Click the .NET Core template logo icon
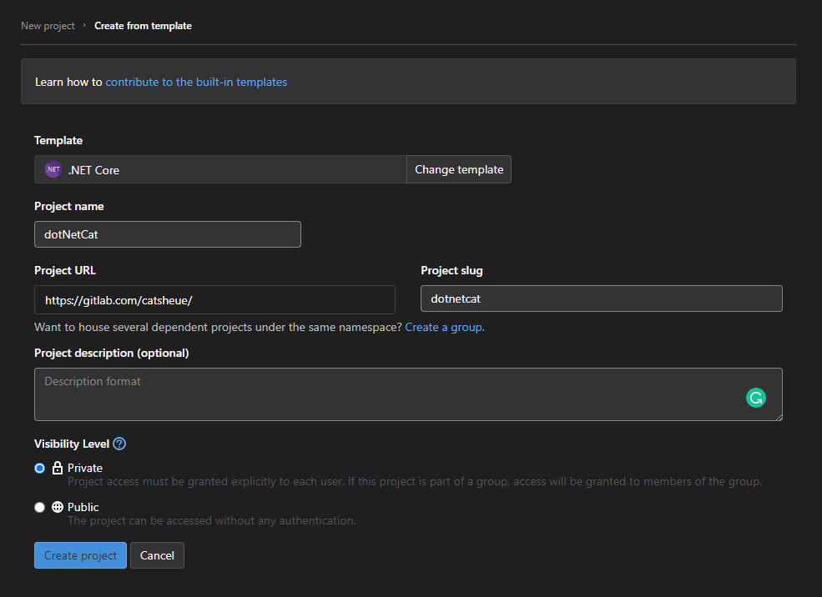 53,169
